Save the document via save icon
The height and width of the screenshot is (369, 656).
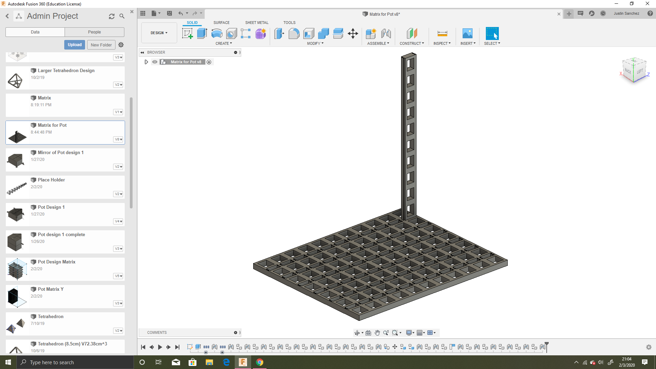pyautogui.click(x=169, y=13)
